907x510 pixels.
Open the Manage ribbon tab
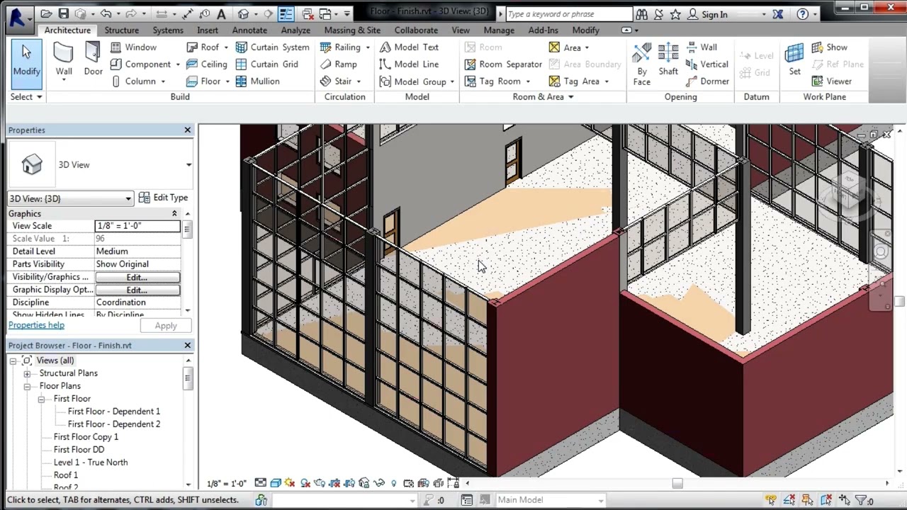499,30
